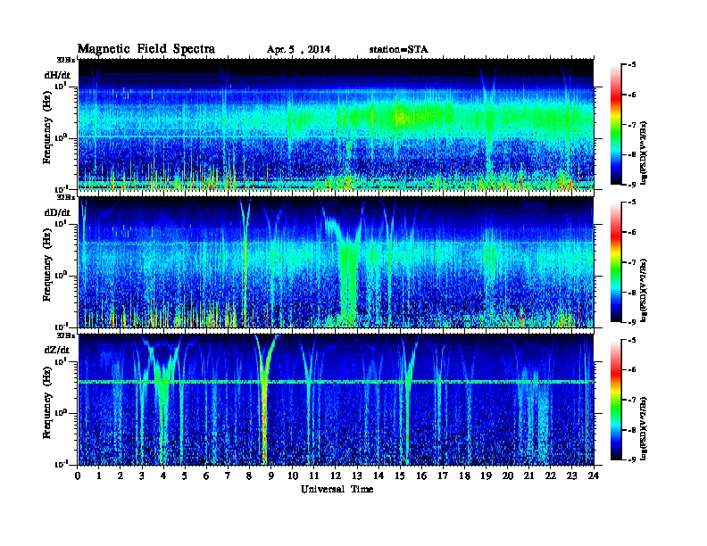Screen dimensions: 707x546
Task: Click the hour tick label "20"
Action: click(508, 476)
